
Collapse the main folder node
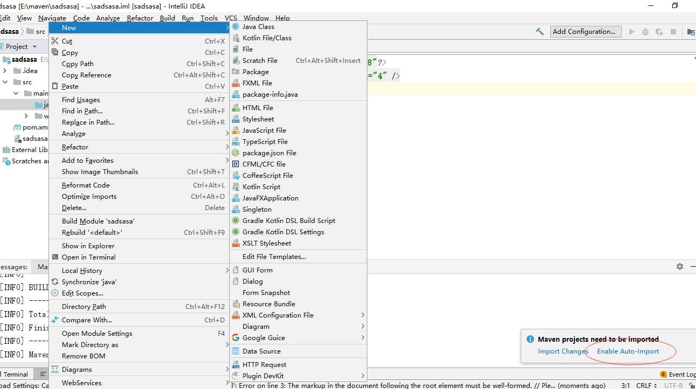point(16,93)
